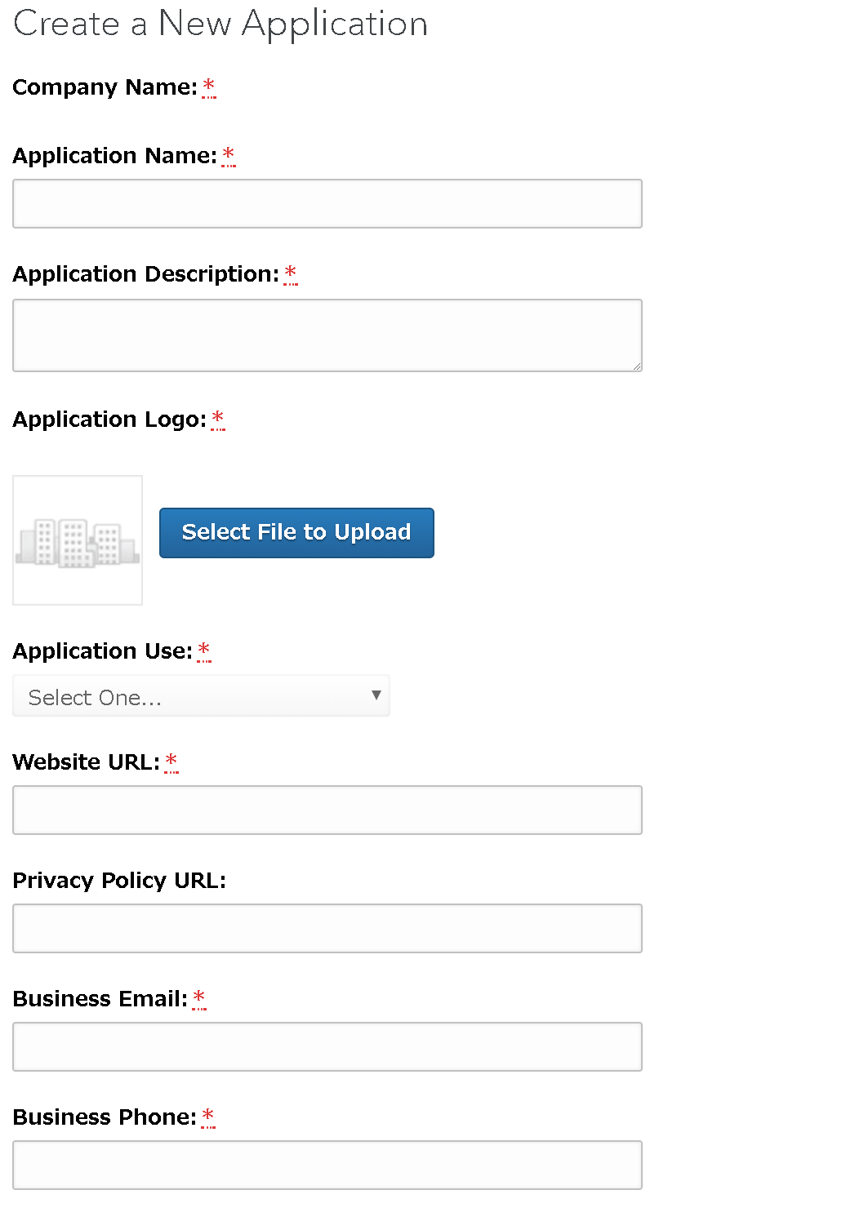The image size is (864, 1230).
Task: Focus the Business Email input field
Action: [327, 1046]
